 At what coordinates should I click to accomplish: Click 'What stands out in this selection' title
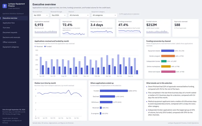159,83
